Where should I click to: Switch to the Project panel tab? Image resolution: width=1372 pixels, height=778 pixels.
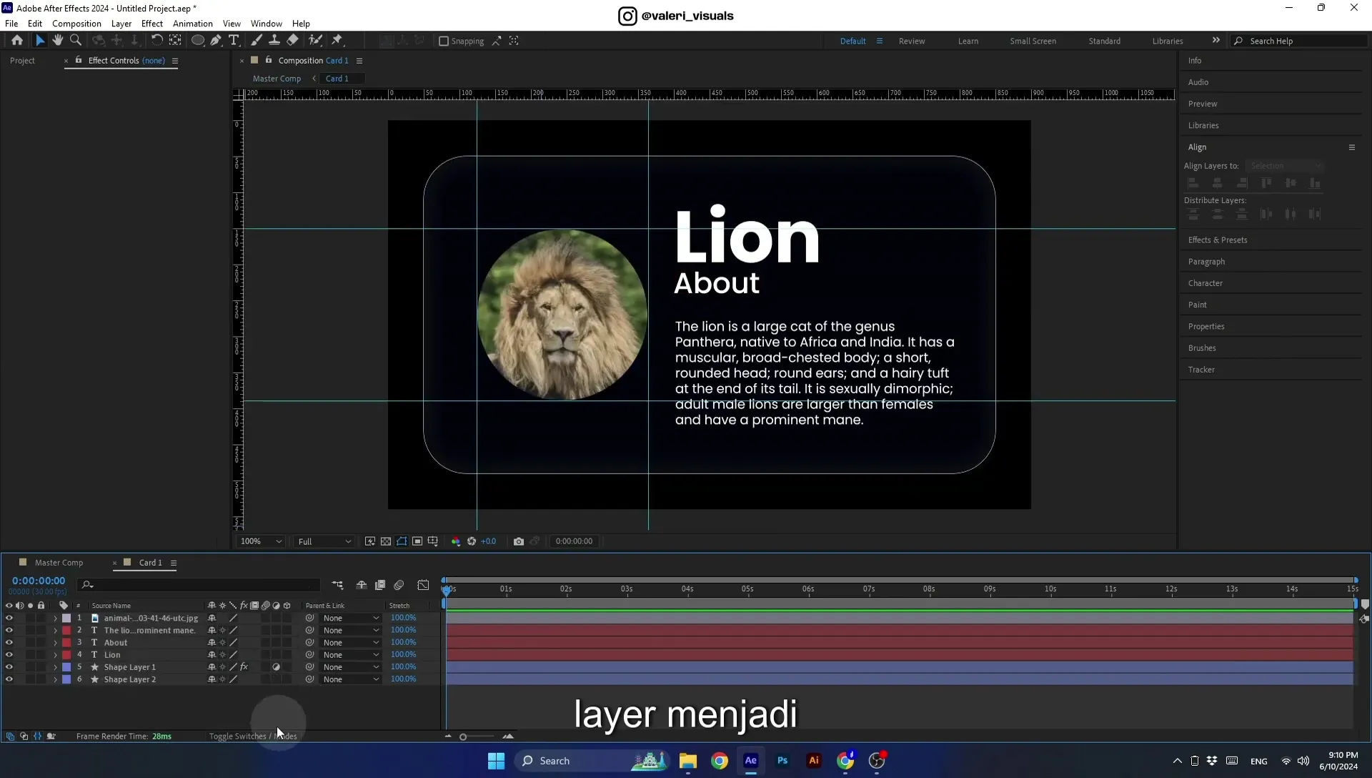pyautogui.click(x=22, y=61)
